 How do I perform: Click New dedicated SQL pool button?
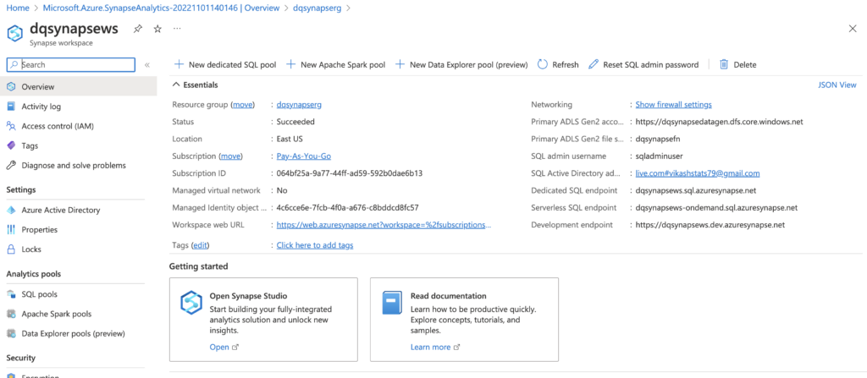(x=225, y=64)
